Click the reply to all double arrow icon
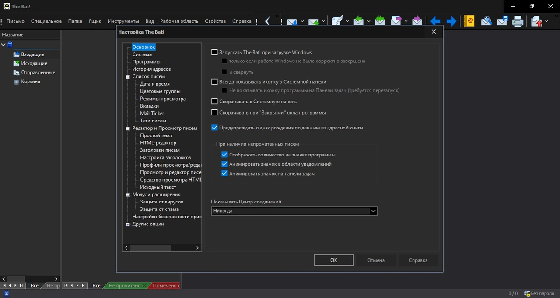560x298 pixels. point(380,21)
